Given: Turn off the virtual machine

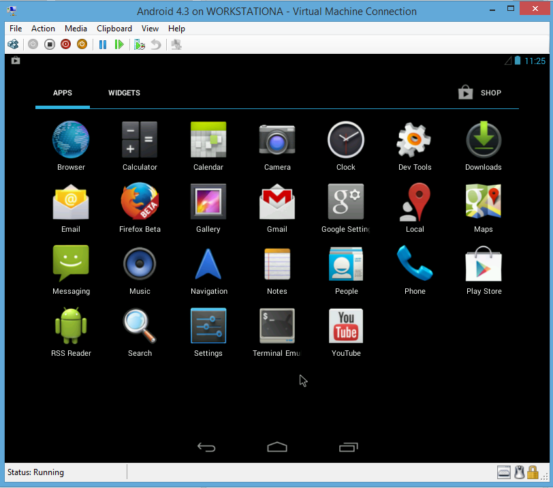Looking at the screenshot, I should pos(49,44).
